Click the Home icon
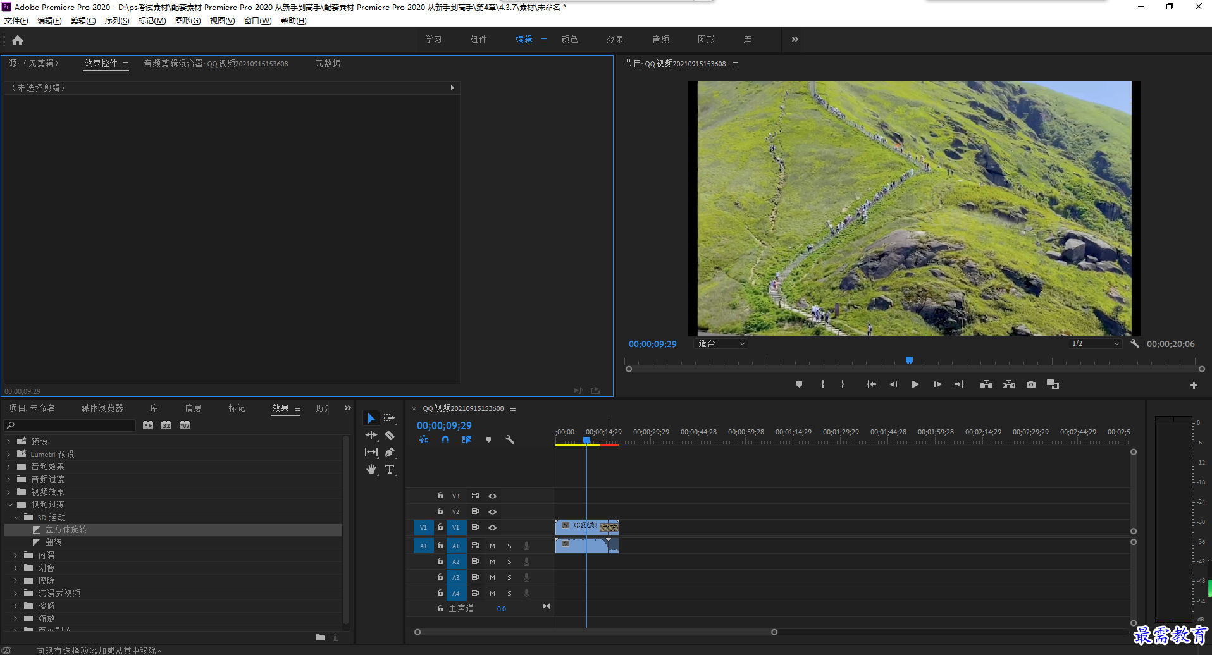This screenshot has width=1212, height=655. point(18,40)
